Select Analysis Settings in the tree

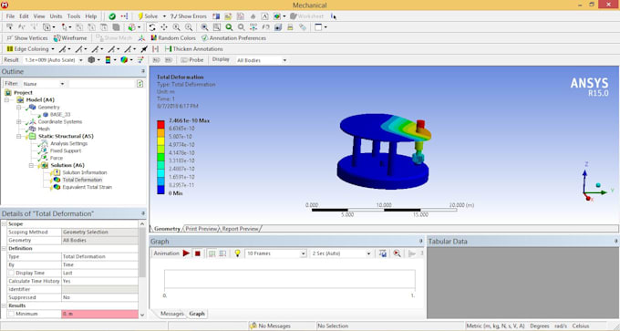point(68,143)
